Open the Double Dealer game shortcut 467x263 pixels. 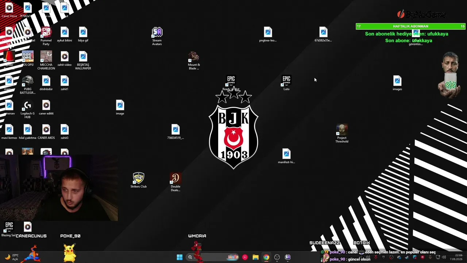[175, 182]
